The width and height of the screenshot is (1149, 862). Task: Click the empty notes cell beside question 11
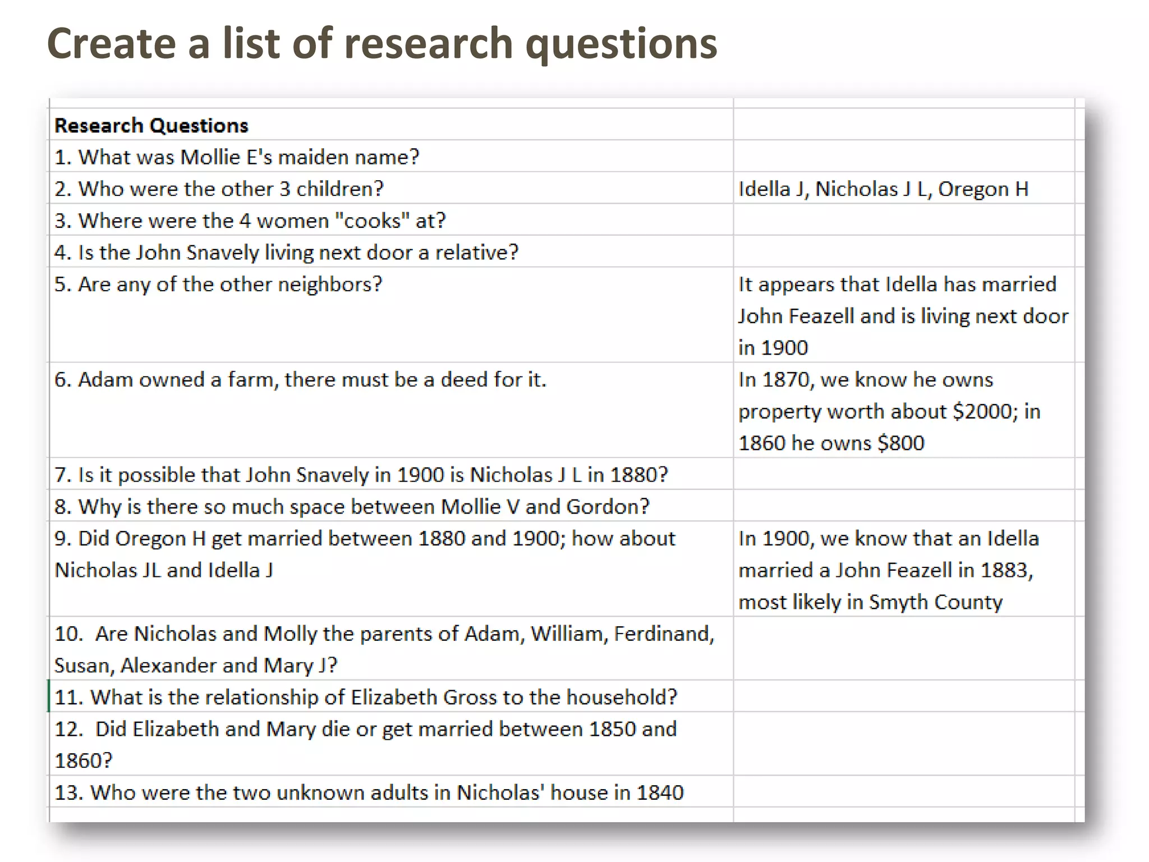click(x=904, y=696)
